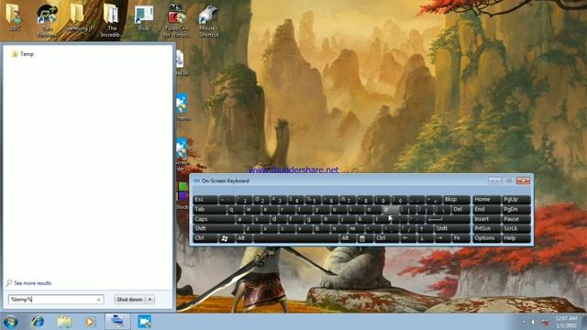
Task: Open Windows Explorer from taskbar
Action: click(x=64, y=322)
